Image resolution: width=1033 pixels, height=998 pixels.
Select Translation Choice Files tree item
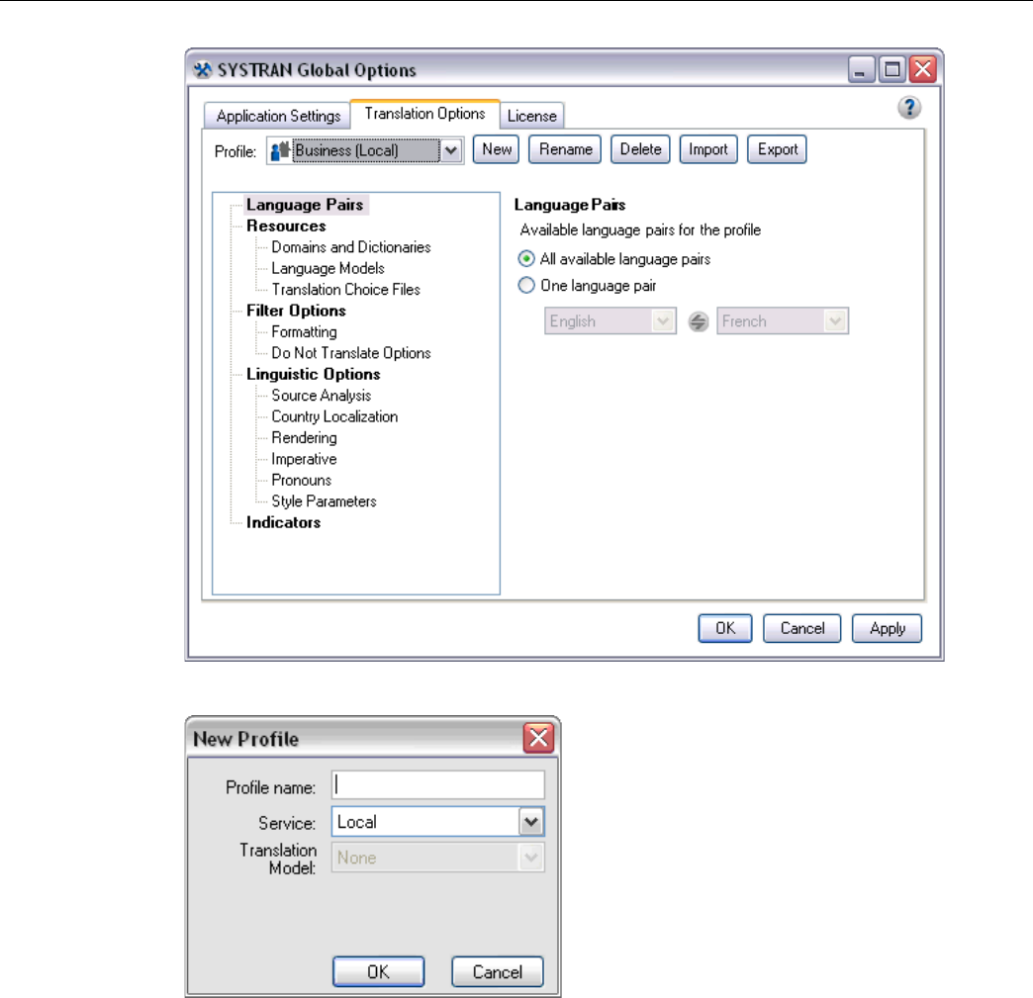coord(346,289)
